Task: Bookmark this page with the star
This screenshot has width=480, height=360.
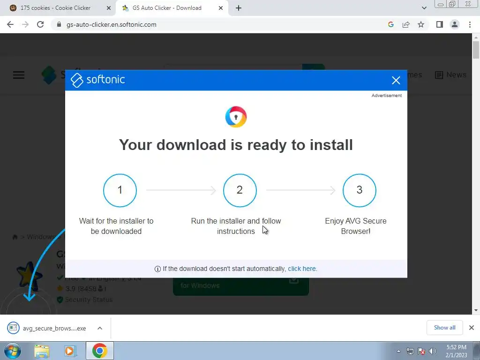Action: [x=421, y=24]
